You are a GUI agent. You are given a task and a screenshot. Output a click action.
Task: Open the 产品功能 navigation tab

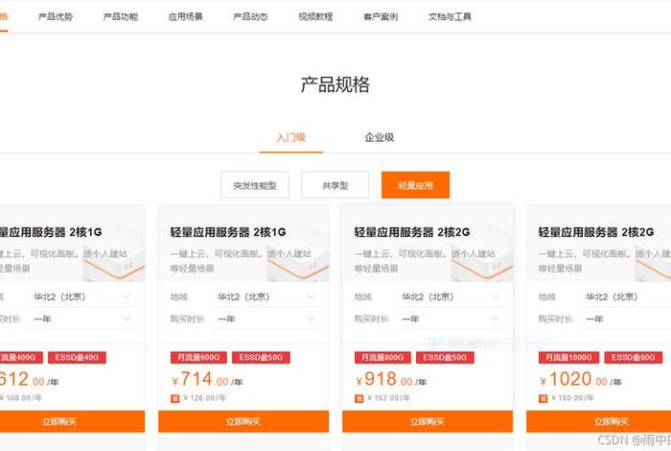click(121, 16)
